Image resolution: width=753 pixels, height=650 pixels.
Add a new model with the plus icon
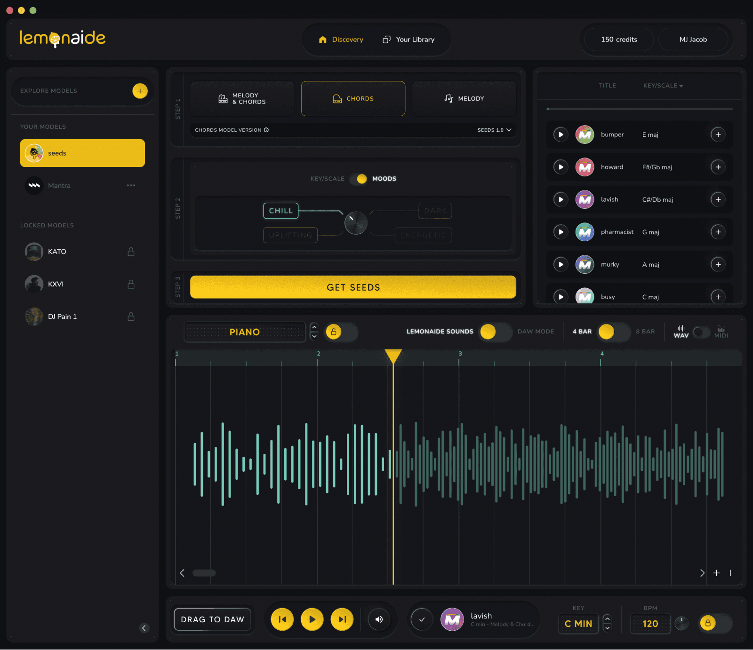[x=140, y=91]
